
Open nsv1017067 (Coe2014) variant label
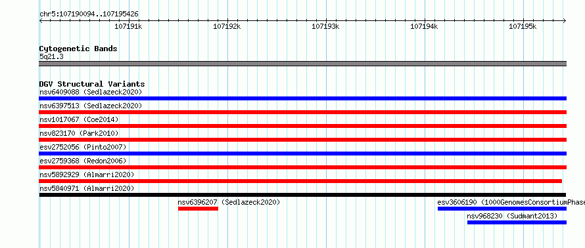pyautogui.click(x=79, y=119)
